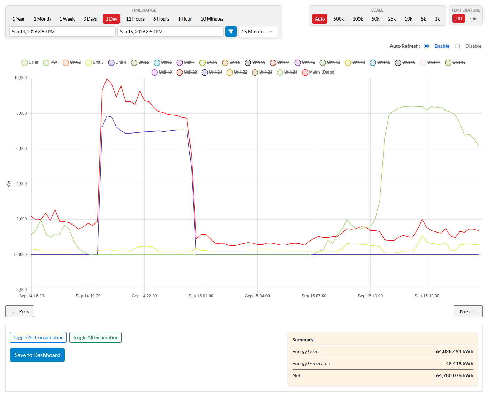The image size is (488, 403).
Task: Click Toggle All Consumption
Action: click(x=38, y=337)
